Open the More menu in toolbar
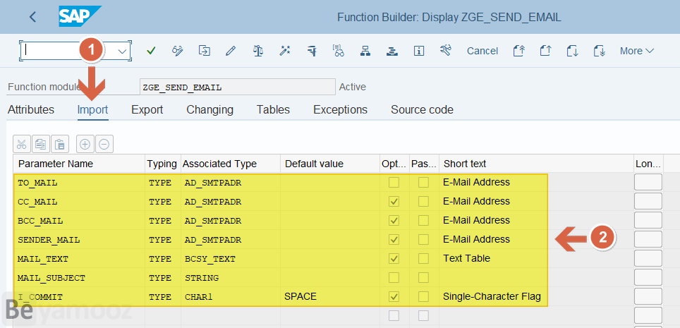Image resolution: width=680 pixels, height=328 pixels. (637, 51)
